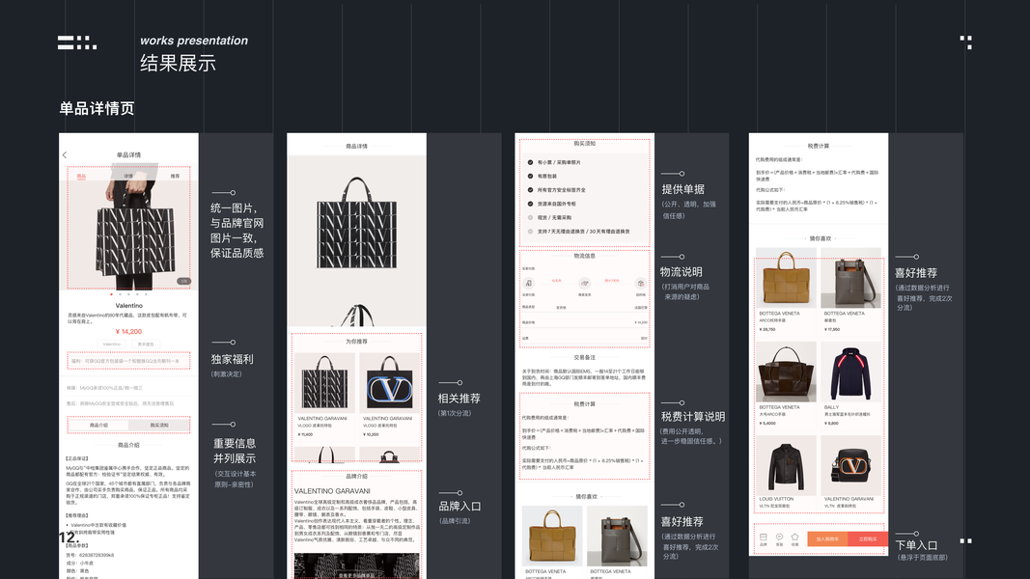Click the four-dot icon at top right
Image resolution: width=1030 pixels, height=579 pixels.
pyautogui.click(x=965, y=42)
